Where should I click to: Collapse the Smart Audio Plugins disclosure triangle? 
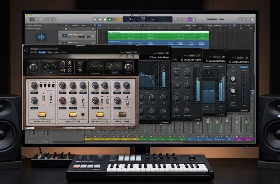coord(27,26)
